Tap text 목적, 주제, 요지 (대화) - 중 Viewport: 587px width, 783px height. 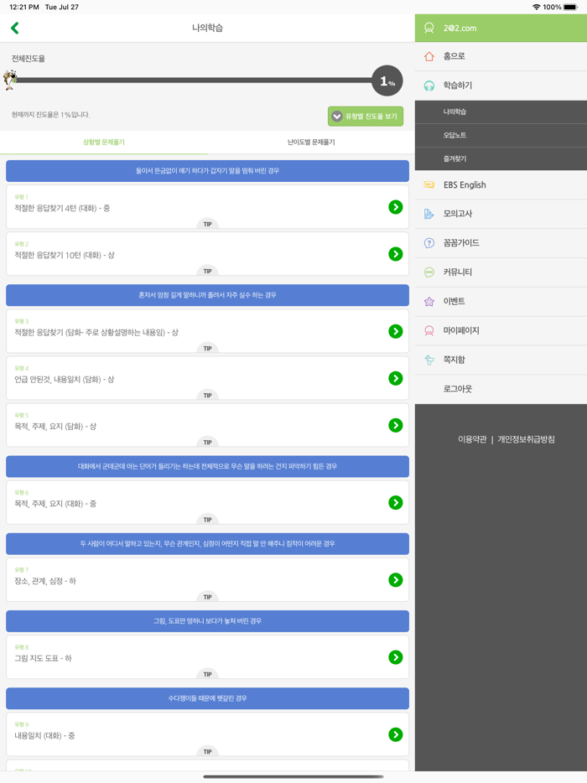[x=55, y=504]
